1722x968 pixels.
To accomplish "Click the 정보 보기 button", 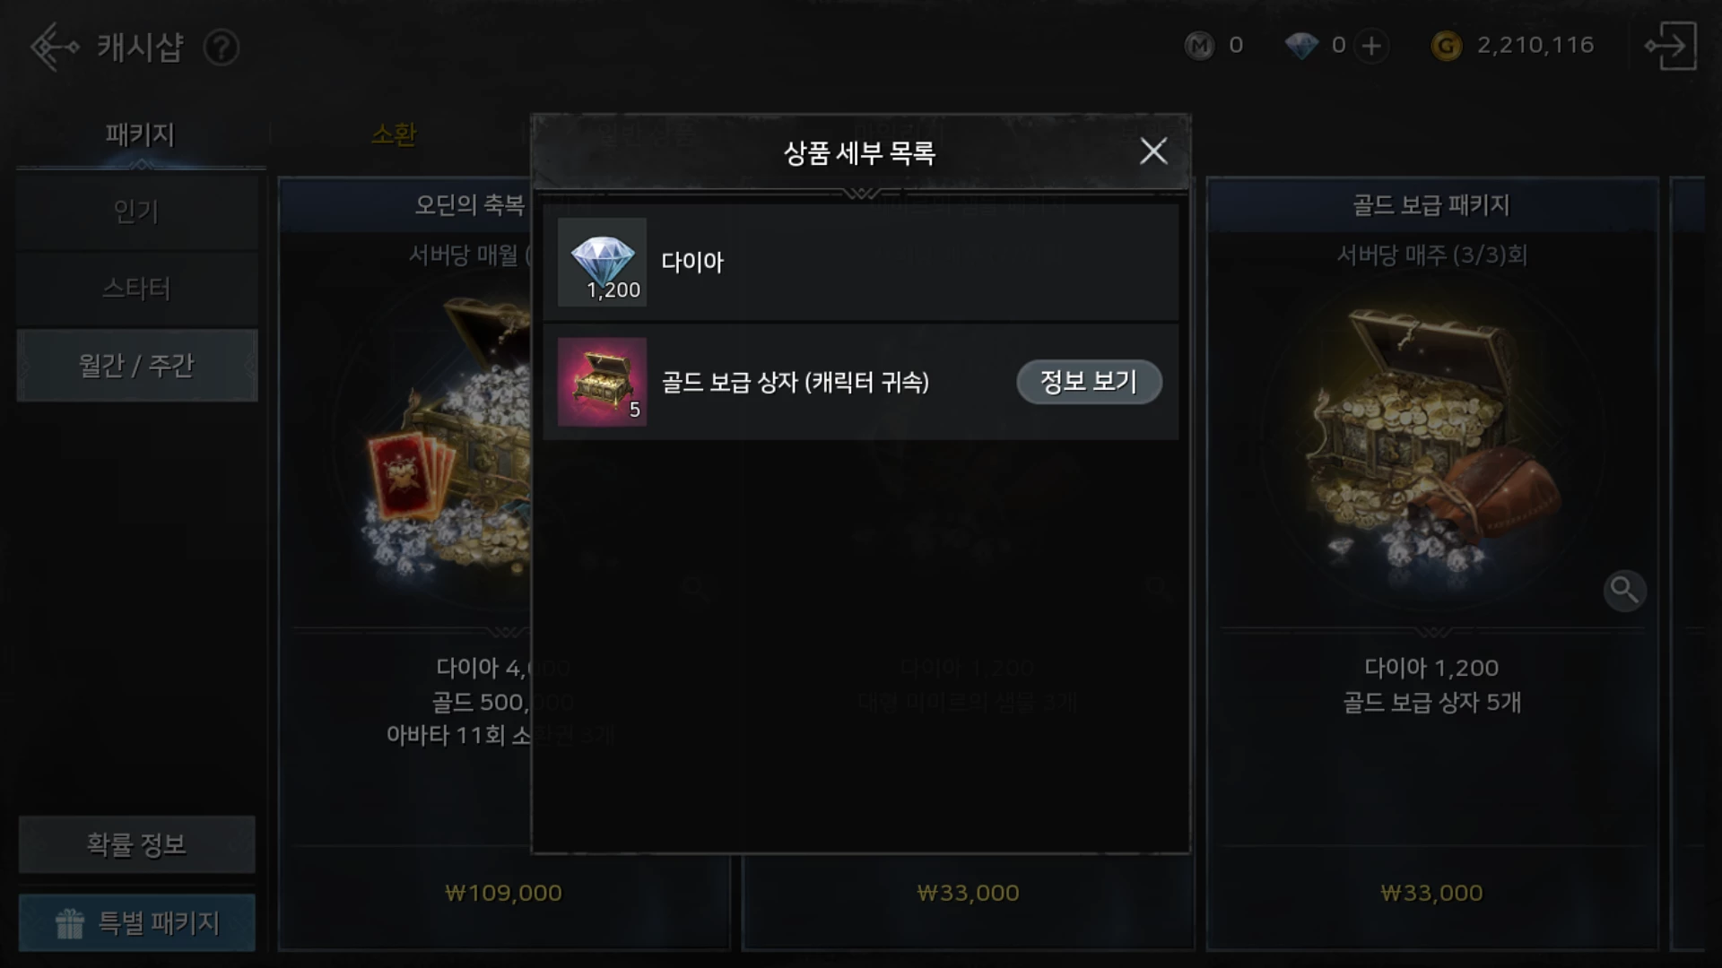I will tap(1089, 382).
